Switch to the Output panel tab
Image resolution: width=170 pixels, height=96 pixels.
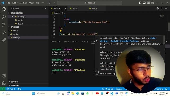pos(85,42)
